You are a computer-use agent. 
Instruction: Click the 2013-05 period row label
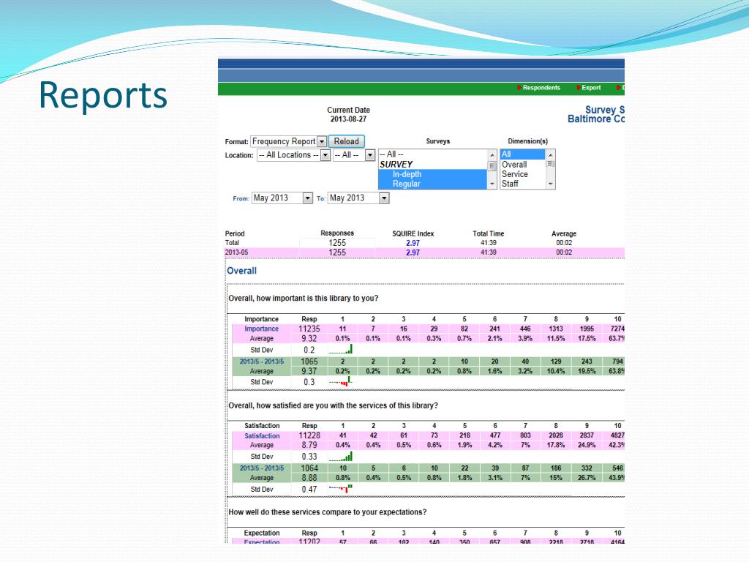coord(236,252)
